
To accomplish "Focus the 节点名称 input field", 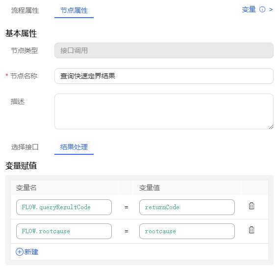I will [164, 76].
